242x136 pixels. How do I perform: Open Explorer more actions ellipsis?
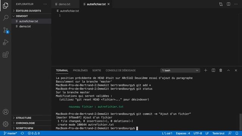click(45, 4)
